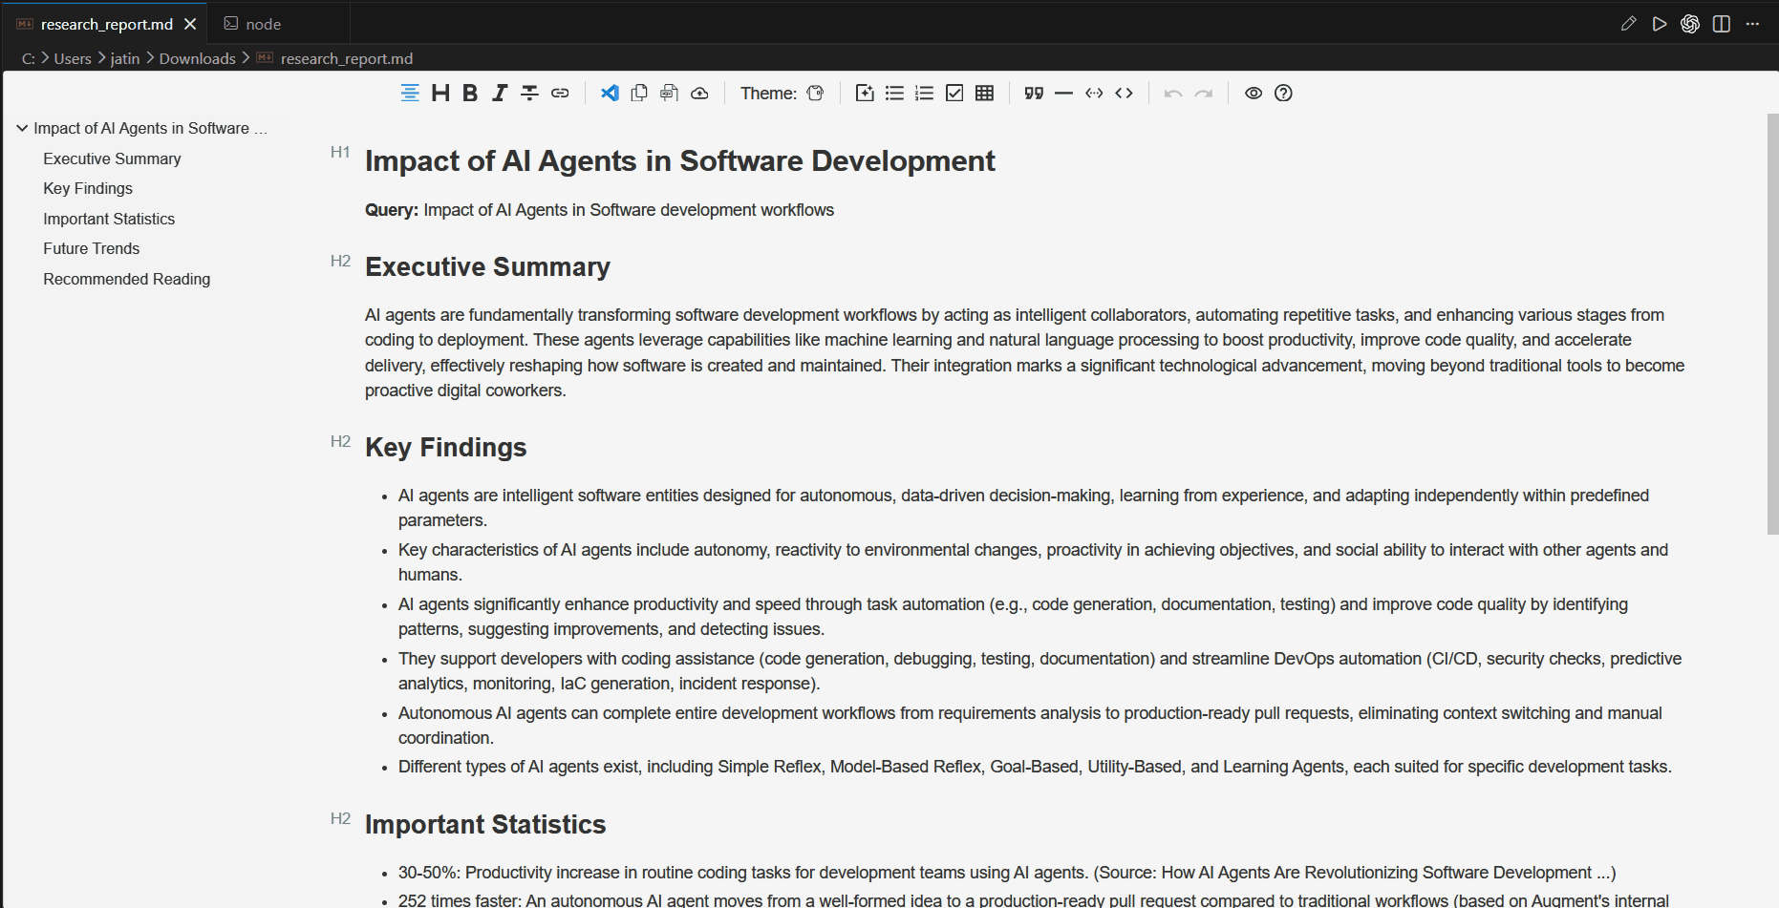This screenshot has width=1779, height=908.
Task: Toggle strikethrough formatting
Action: click(528, 93)
